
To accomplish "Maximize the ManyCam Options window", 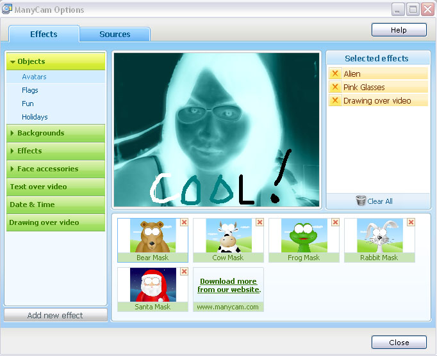I will [x=413, y=10].
